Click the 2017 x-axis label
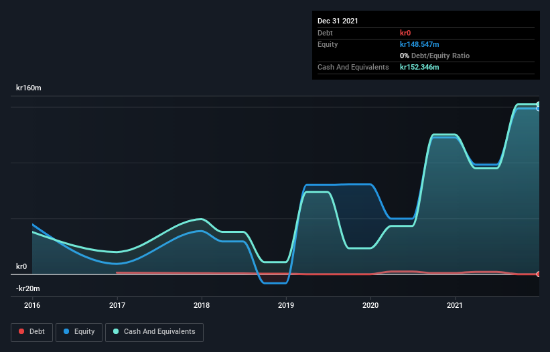Viewport: 550px width, 352px height. pyautogui.click(x=117, y=305)
